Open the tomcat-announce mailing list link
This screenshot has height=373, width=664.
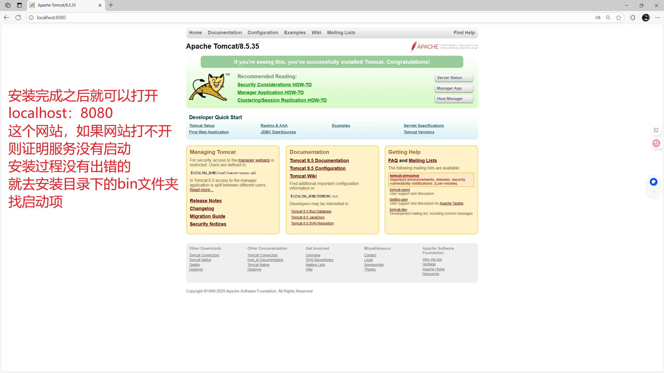click(404, 176)
